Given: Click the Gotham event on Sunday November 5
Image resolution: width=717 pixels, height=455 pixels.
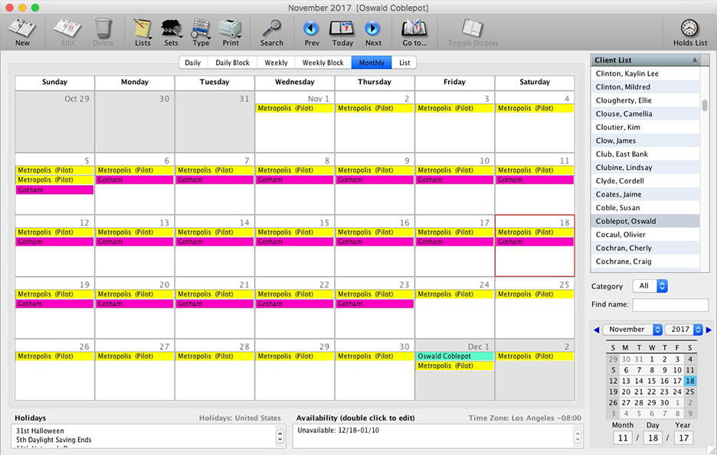Looking at the screenshot, I should click(x=54, y=190).
